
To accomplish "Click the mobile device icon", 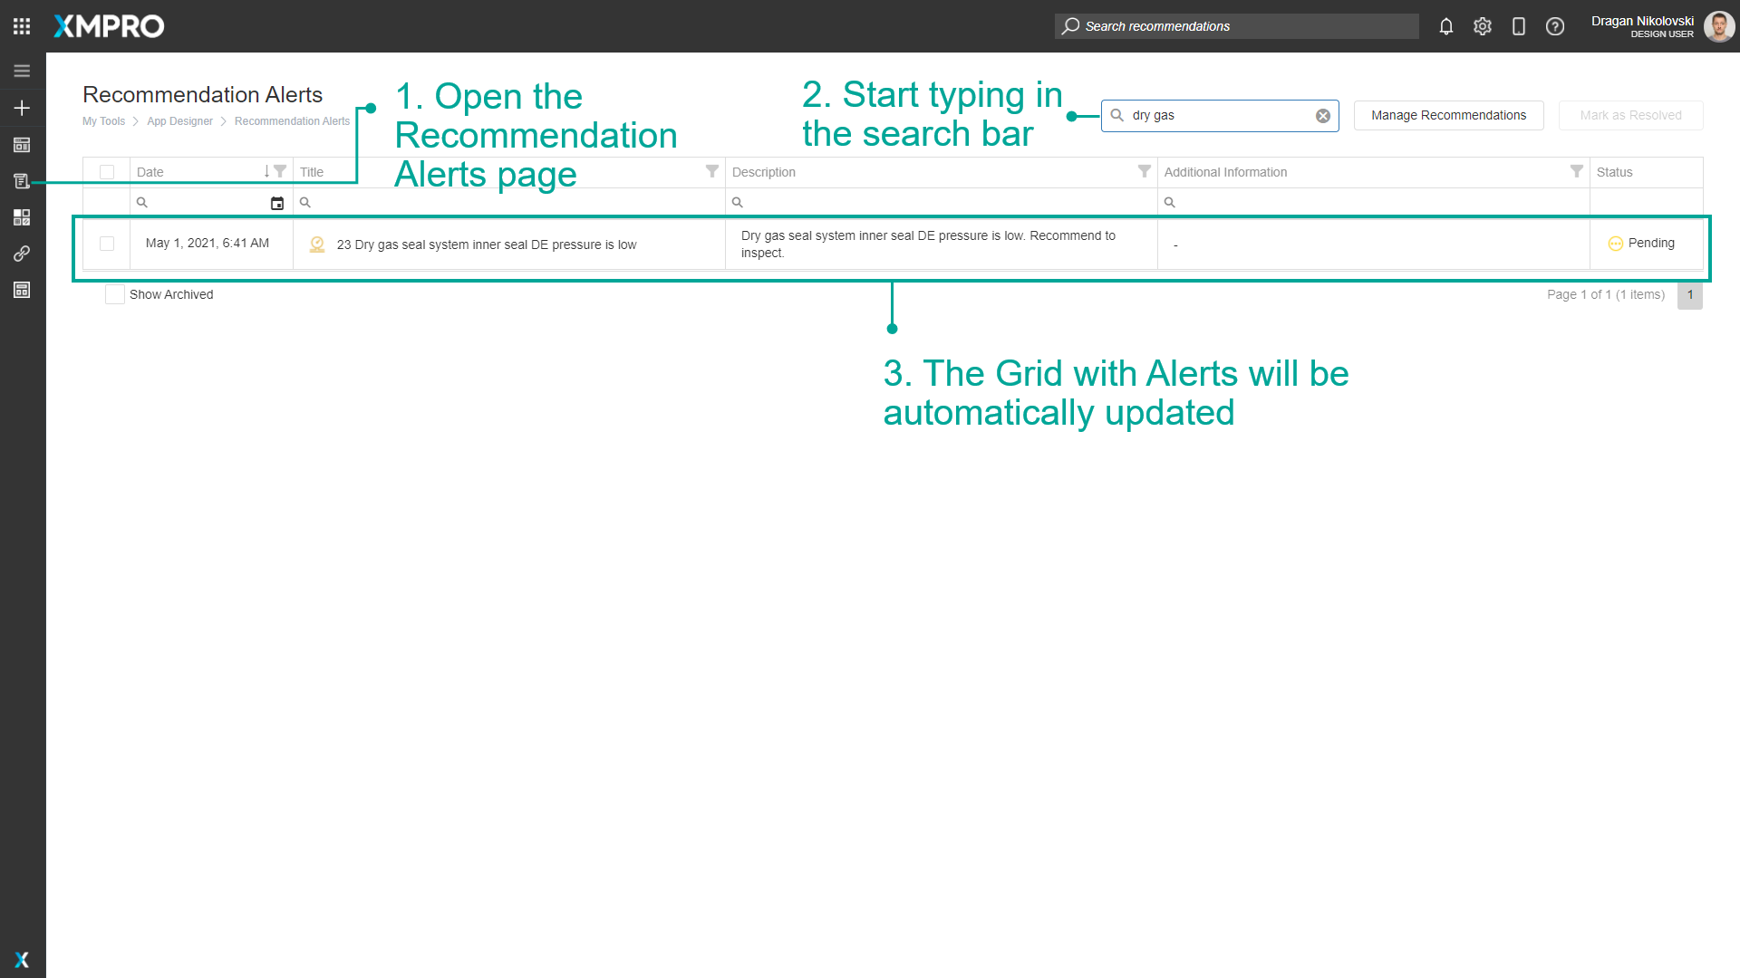I will point(1519,26).
